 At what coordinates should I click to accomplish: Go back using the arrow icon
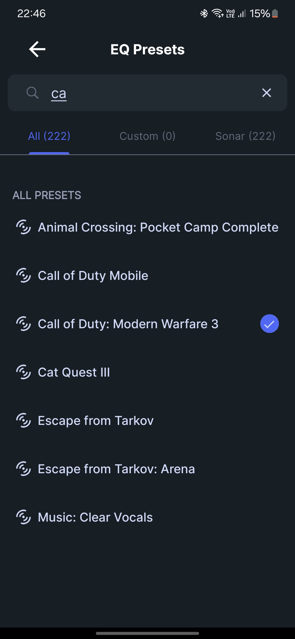click(x=37, y=49)
